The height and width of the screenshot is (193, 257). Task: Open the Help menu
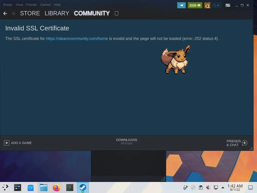coord(57,5)
